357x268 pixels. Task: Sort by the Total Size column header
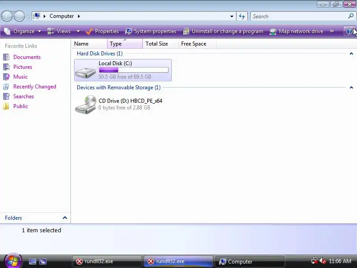click(160, 43)
